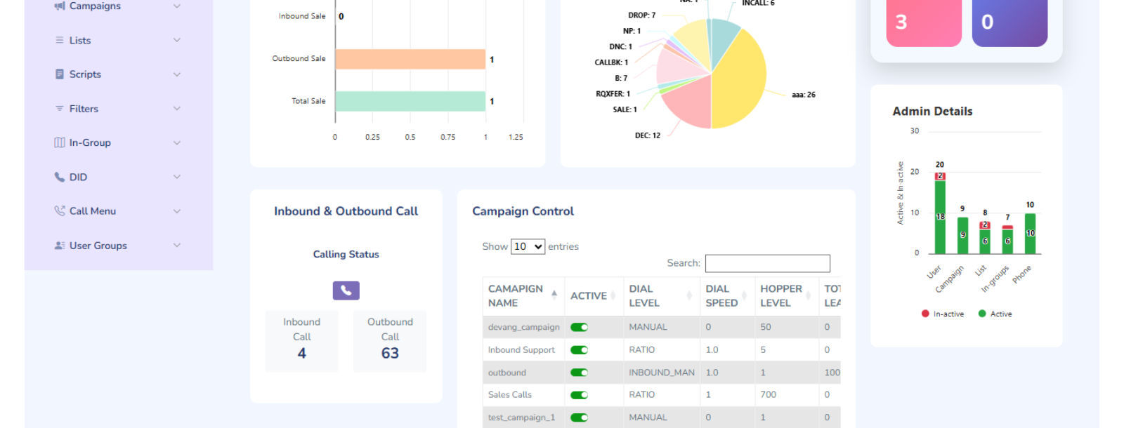Screen dimensions: 1124x428
Task: Click the Campaigns megaphone icon
Action: (60, 6)
